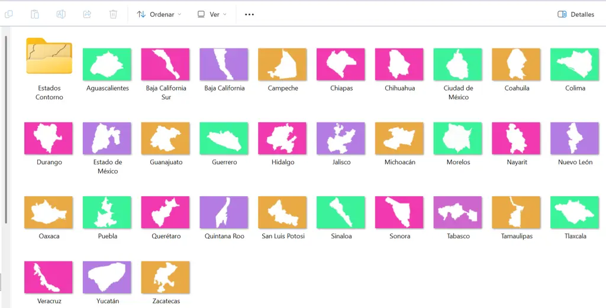Select the Quintana Roo map thumbnail

(x=224, y=212)
